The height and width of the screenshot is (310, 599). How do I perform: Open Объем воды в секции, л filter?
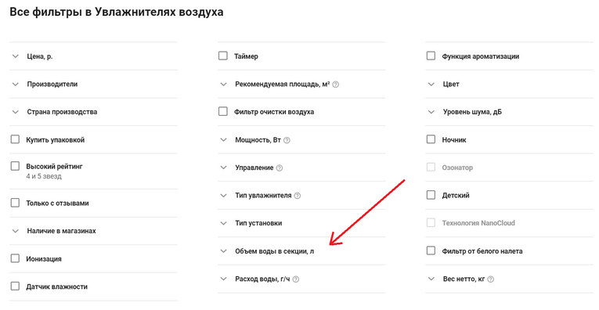point(301,251)
